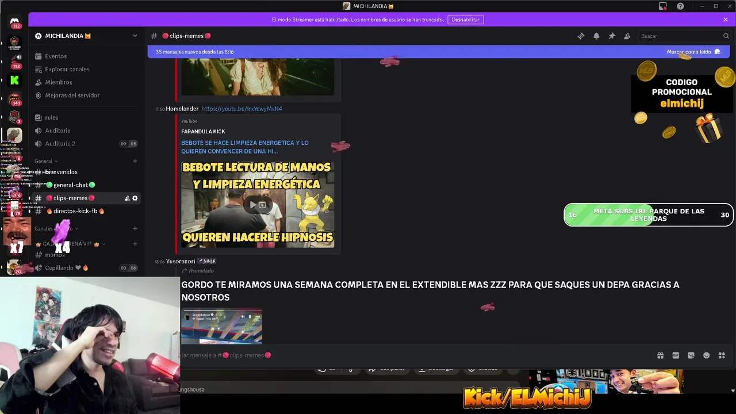Open the inbox icon in title bar
Viewport: 736px width, 414px height.
pyautogui.click(x=663, y=6)
